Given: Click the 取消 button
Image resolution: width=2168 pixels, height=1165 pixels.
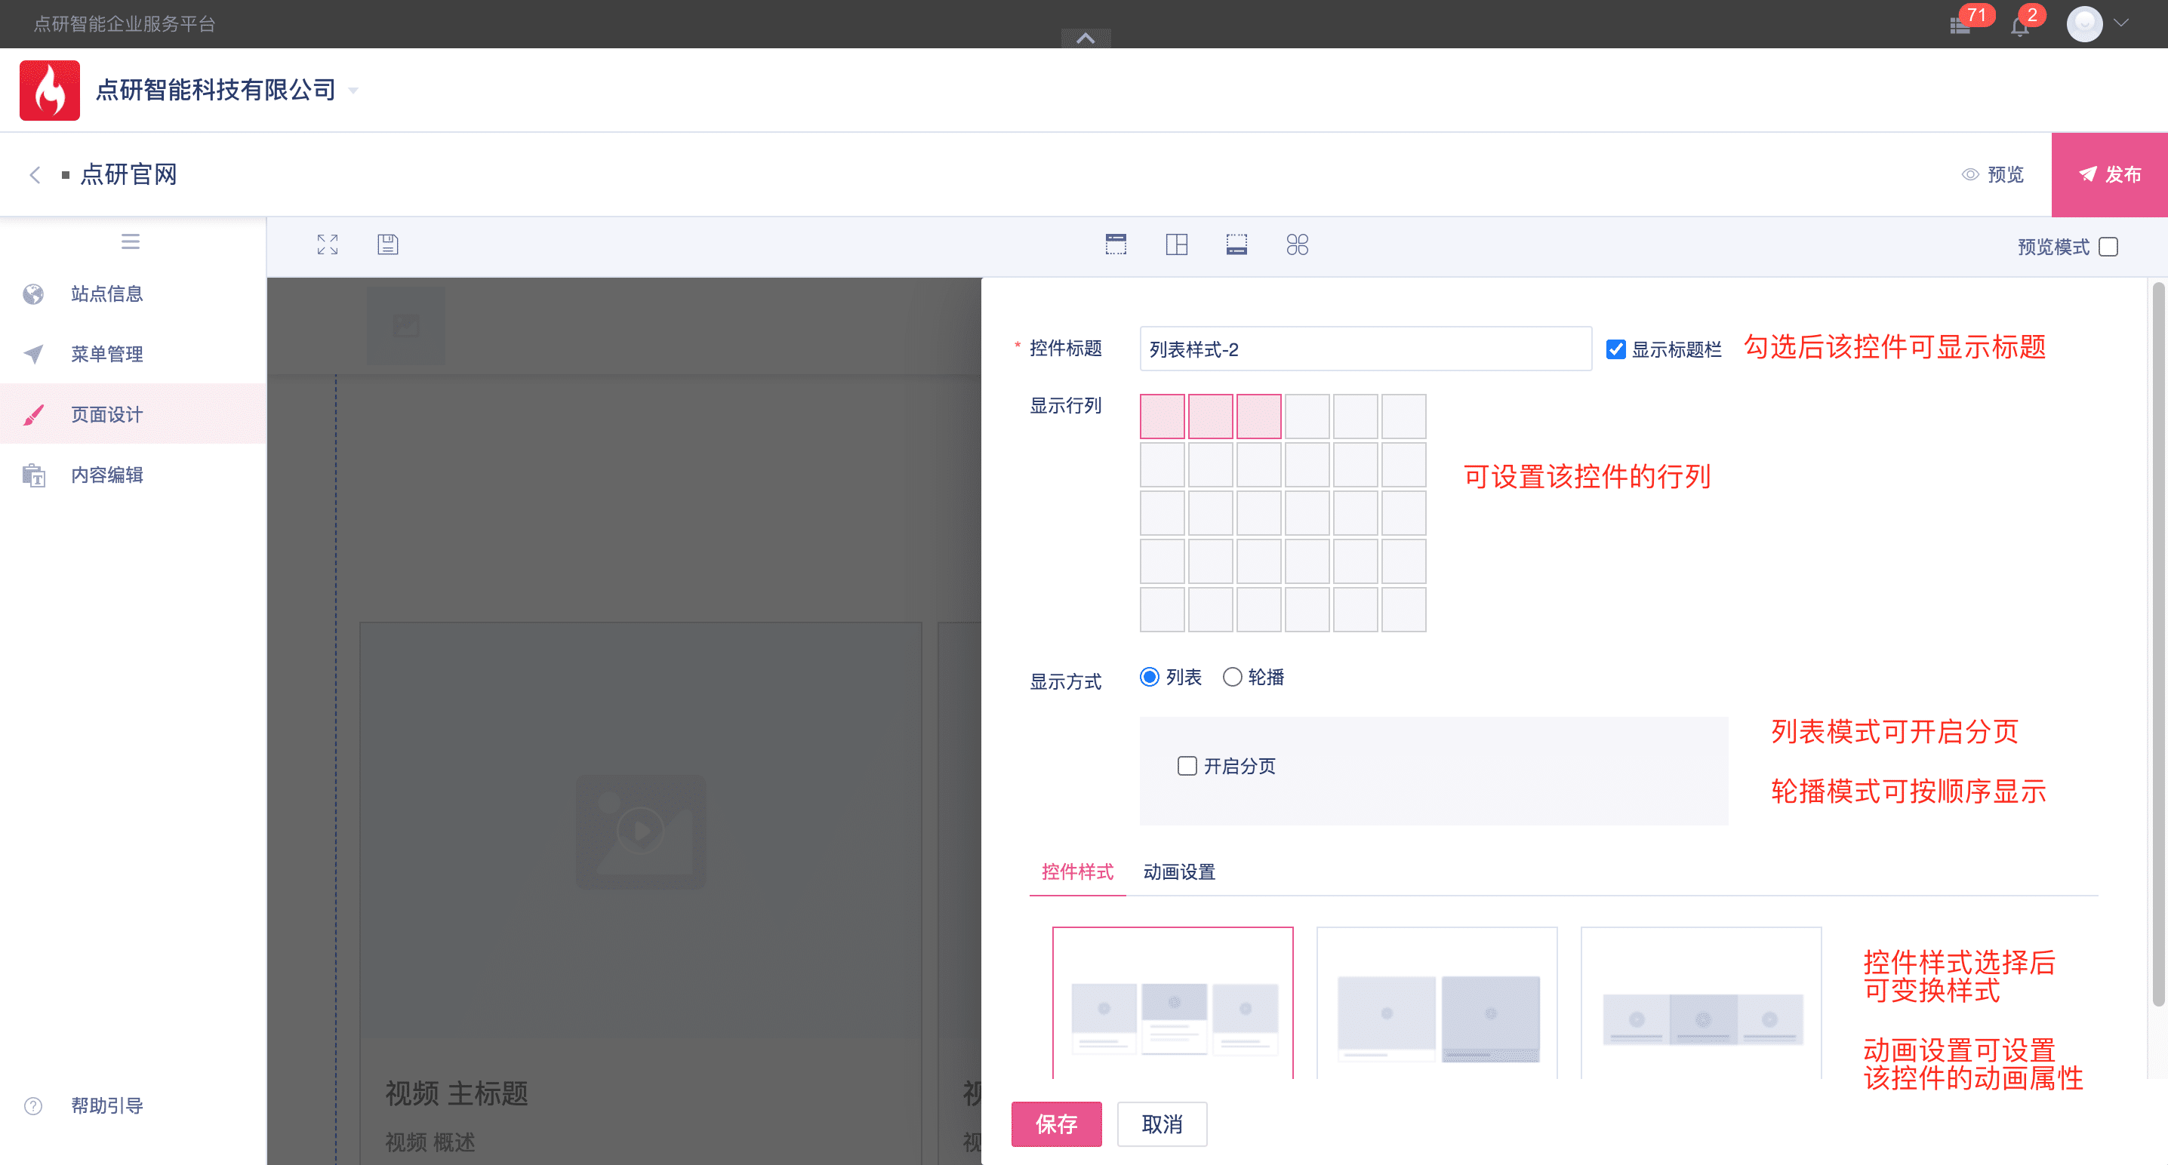Looking at the screenshot, I should click(1163, 1124).
